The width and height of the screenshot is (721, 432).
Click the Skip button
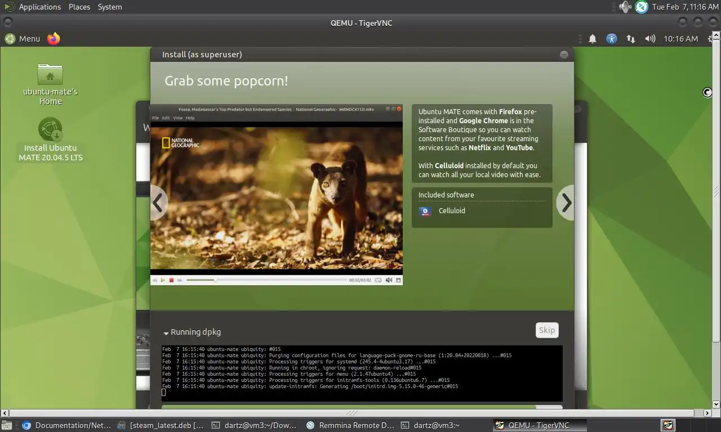click(546, 330)
